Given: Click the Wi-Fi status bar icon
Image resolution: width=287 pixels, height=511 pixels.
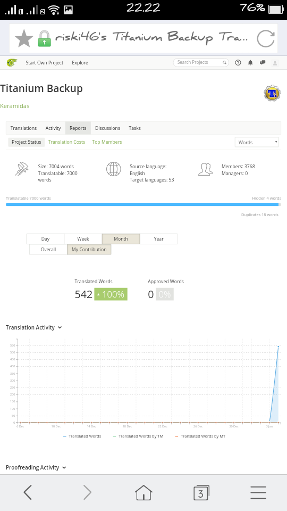Looking at the screenshot, I should pyautogui.click(x=54, y=10).
